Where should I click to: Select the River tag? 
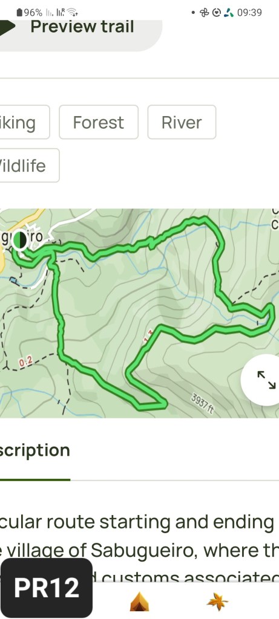pyautogui.click(x=182, y=122)
